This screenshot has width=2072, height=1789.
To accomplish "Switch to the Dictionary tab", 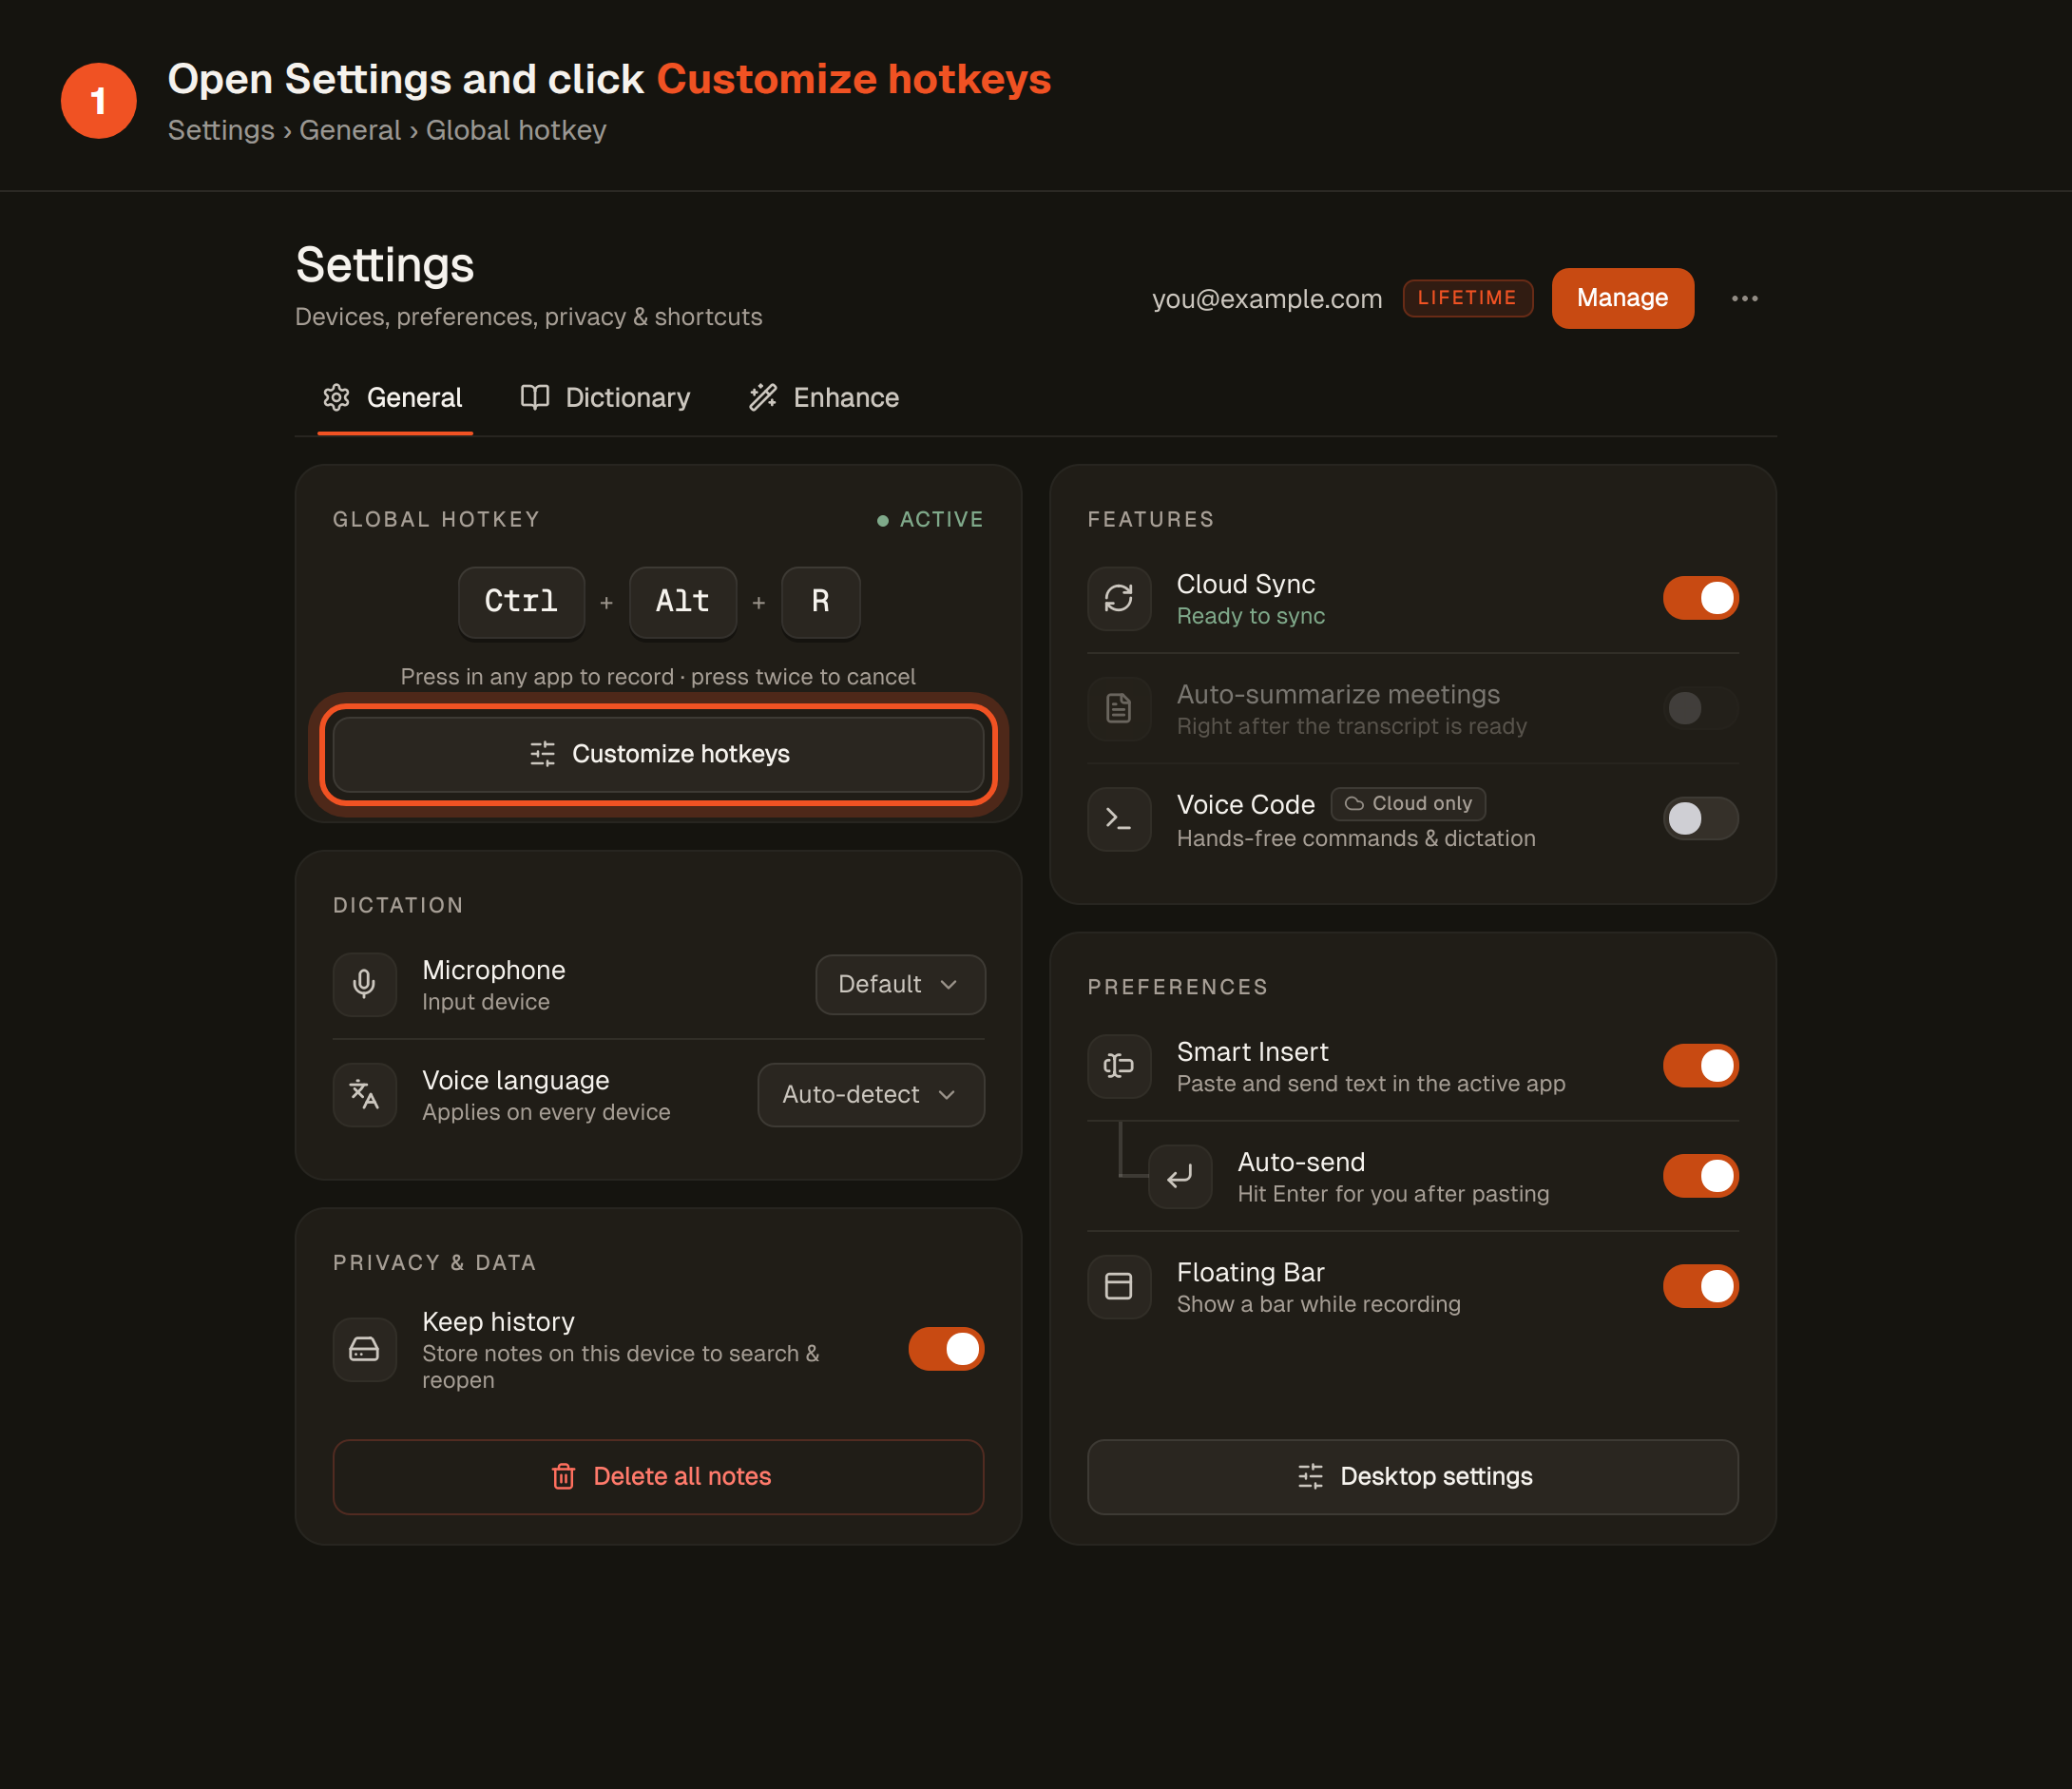I will (605, 397).
